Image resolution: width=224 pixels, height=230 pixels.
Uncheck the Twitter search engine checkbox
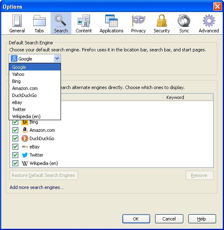pos(15,155)
